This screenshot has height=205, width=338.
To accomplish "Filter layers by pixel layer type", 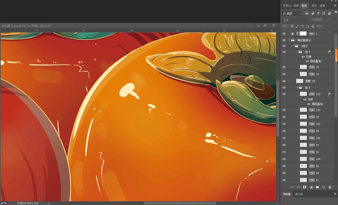I will pyautogui.click(x=307, y=14).
